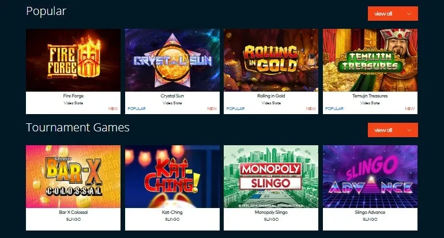Viewport: 444px width, 238px height.
Task: Select the Temujin Treasures game image
Action: [370, 60]
